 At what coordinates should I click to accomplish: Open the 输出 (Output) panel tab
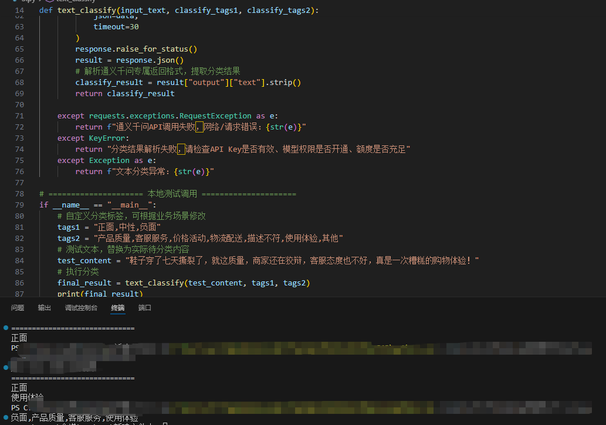(x=44, y=307)
